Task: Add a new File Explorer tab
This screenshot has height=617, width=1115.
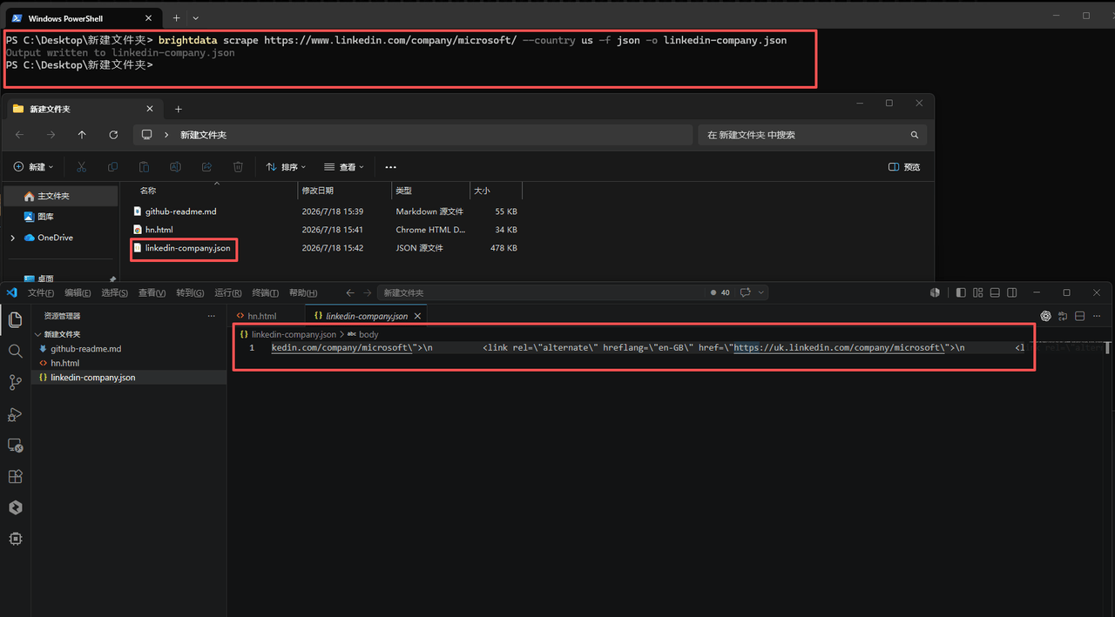Action: coord(179,109)
